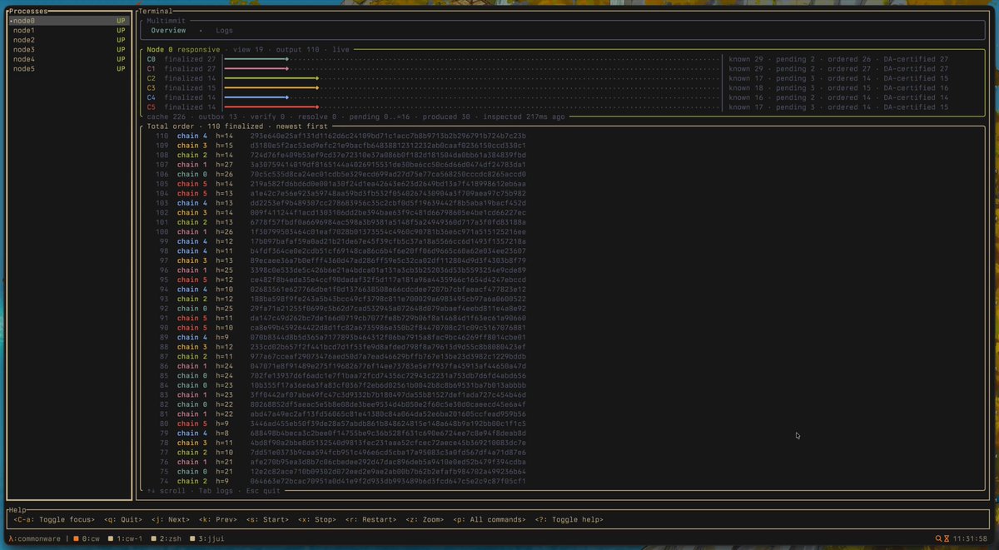Screen dimensions: 999x550
Task: Select node1 in the Processes list
Action: click(x=67, y=30)
